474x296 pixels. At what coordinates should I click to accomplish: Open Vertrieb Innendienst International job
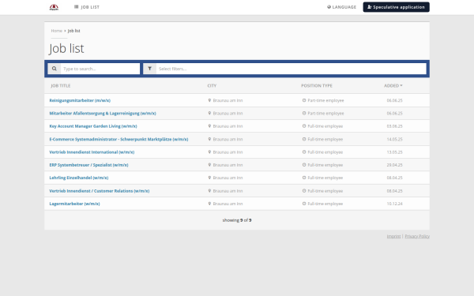pos(92,152)
